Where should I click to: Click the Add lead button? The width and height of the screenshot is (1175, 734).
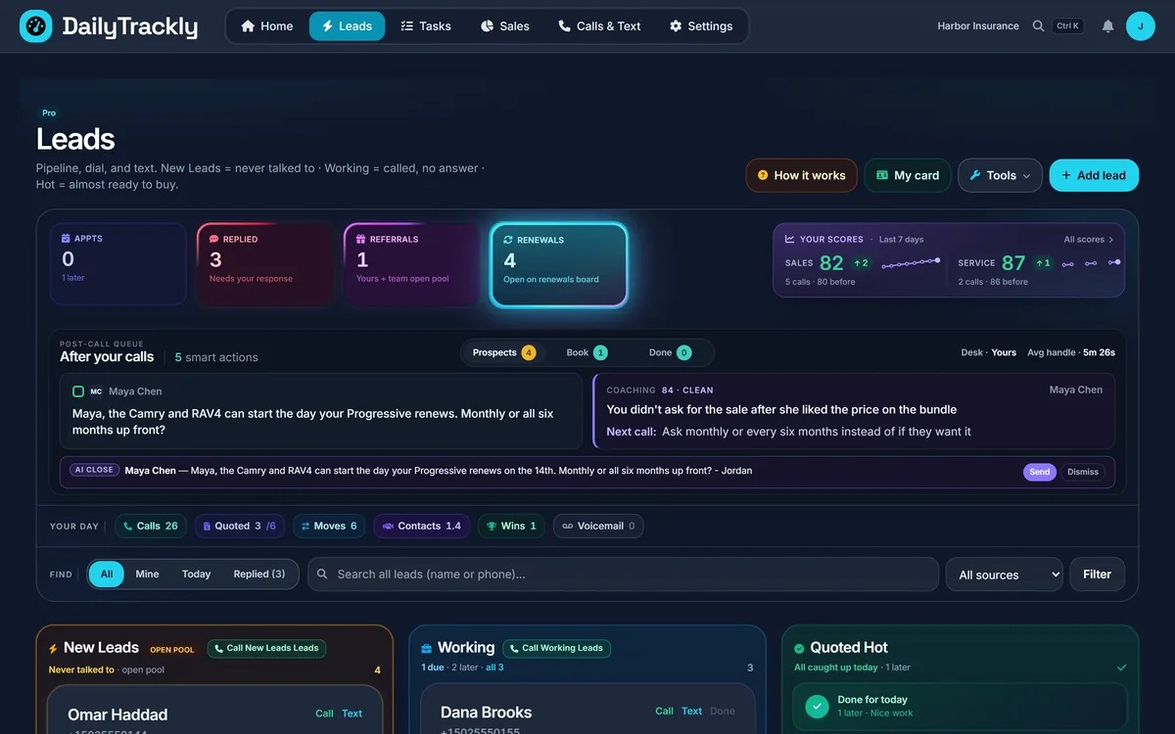coord(1094,175)
